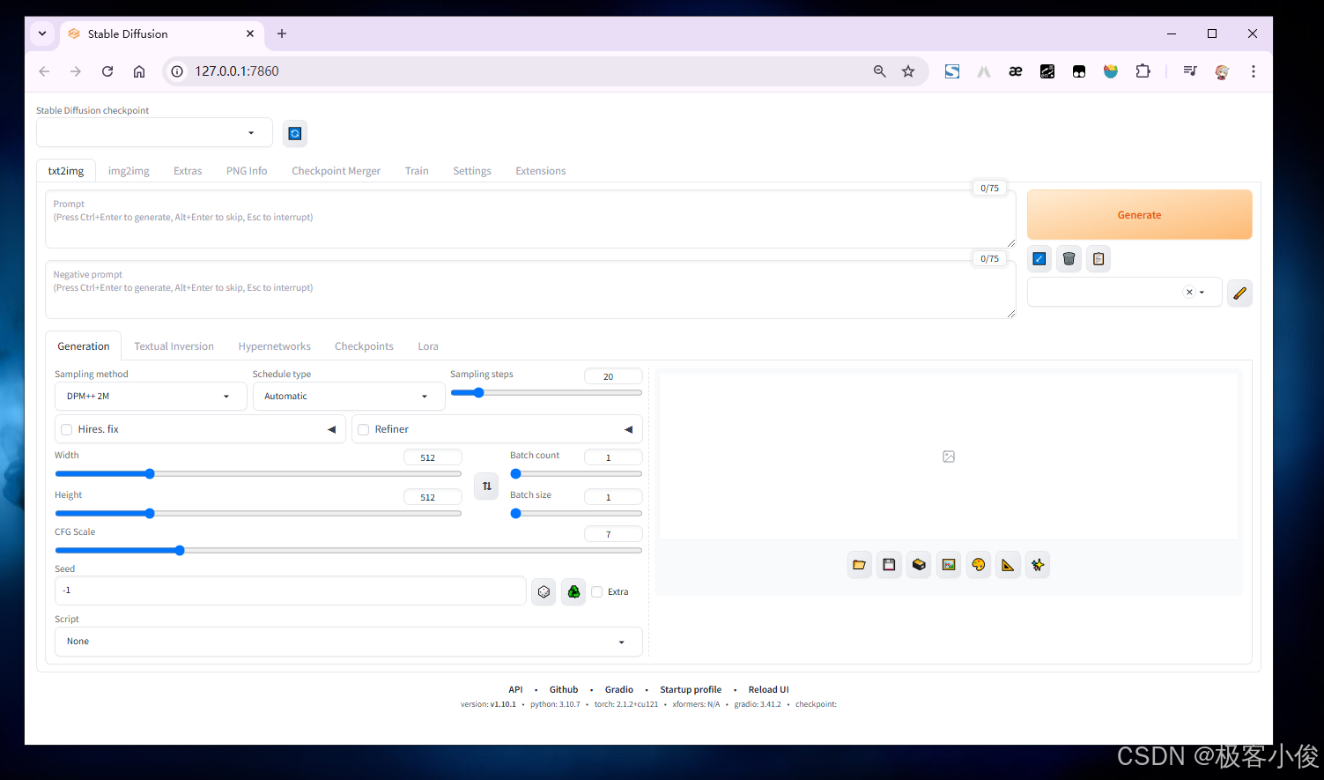This screenshot has height=780, width=1324.
Task: Swap width and height arrows button
Action: [486, 486]
